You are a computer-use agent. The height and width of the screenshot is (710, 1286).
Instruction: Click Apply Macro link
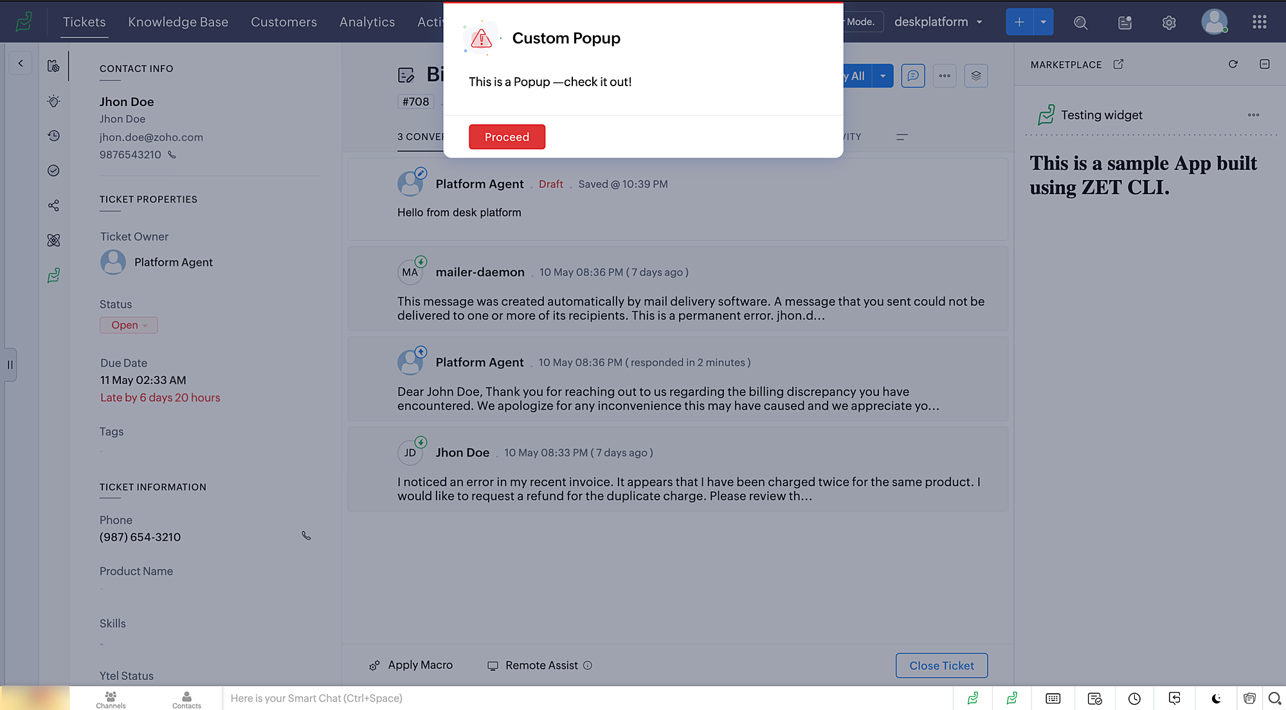419,665
